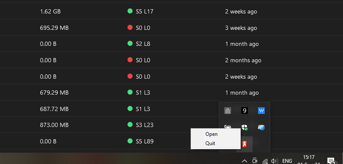Collapse hidden icons with the taskbar chevron
Screen dimensions: 343x164
pos(245,161)
